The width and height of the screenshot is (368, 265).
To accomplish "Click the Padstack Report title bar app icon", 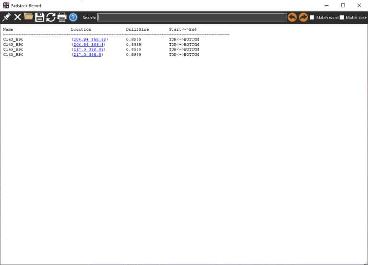I will click(x=6, y=5).
